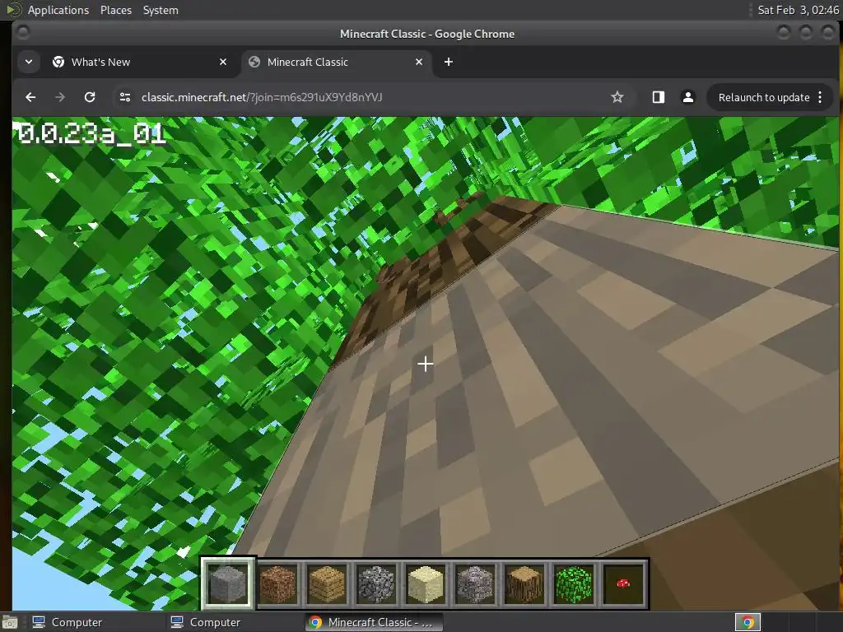
Task: Open the System menu
Action: (x=161, y=10)
